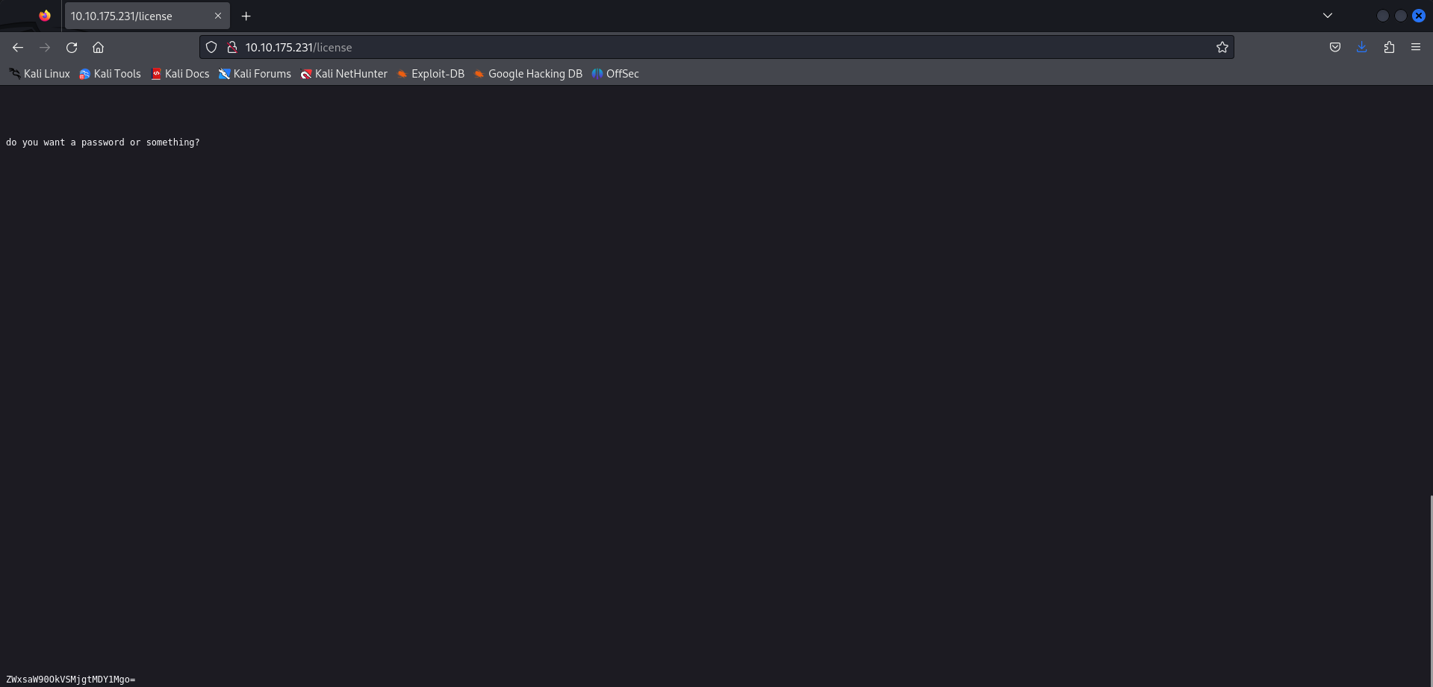The width and height of the screenshot is (1433, 687).
Task: Open Google Hacking DB bookmark
Action: [528, 74]
